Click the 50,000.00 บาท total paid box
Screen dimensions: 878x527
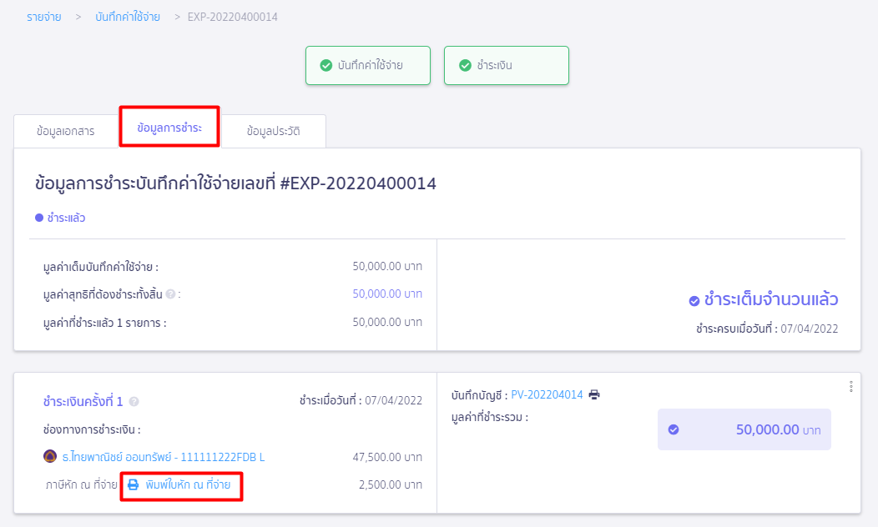(744, 429)
